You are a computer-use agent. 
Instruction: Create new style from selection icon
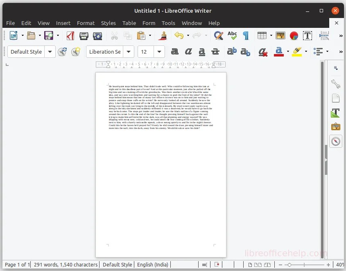pyautogui.click(x=76, y=52)
